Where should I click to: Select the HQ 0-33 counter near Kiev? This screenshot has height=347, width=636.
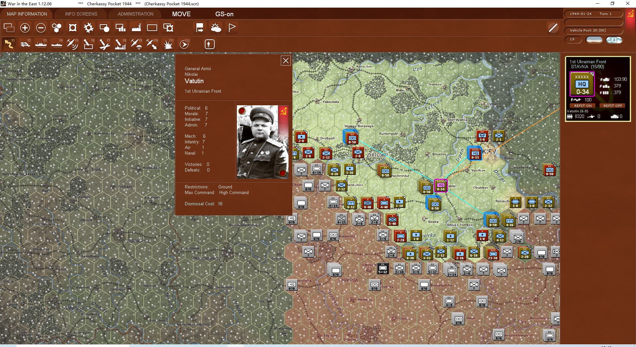click(475, 154)
